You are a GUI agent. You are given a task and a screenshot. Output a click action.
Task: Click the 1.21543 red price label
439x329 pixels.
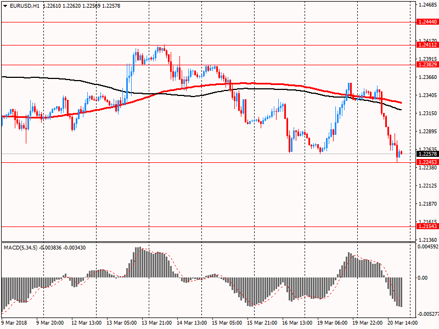pyautogui.click(x=427, y=226)
